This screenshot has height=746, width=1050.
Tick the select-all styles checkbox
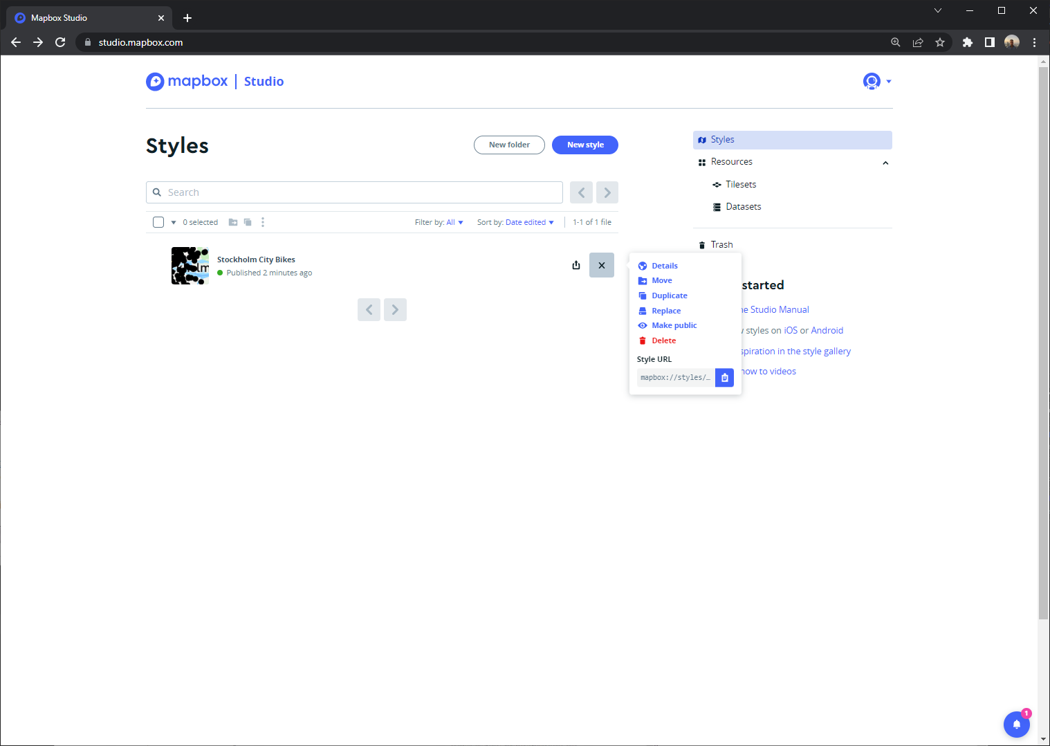(158, 222)
